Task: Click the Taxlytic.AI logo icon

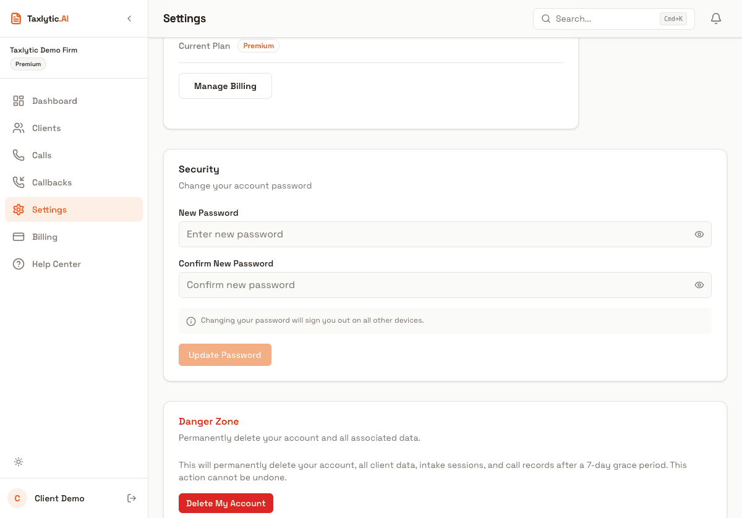Action: [x=16, y=18]
